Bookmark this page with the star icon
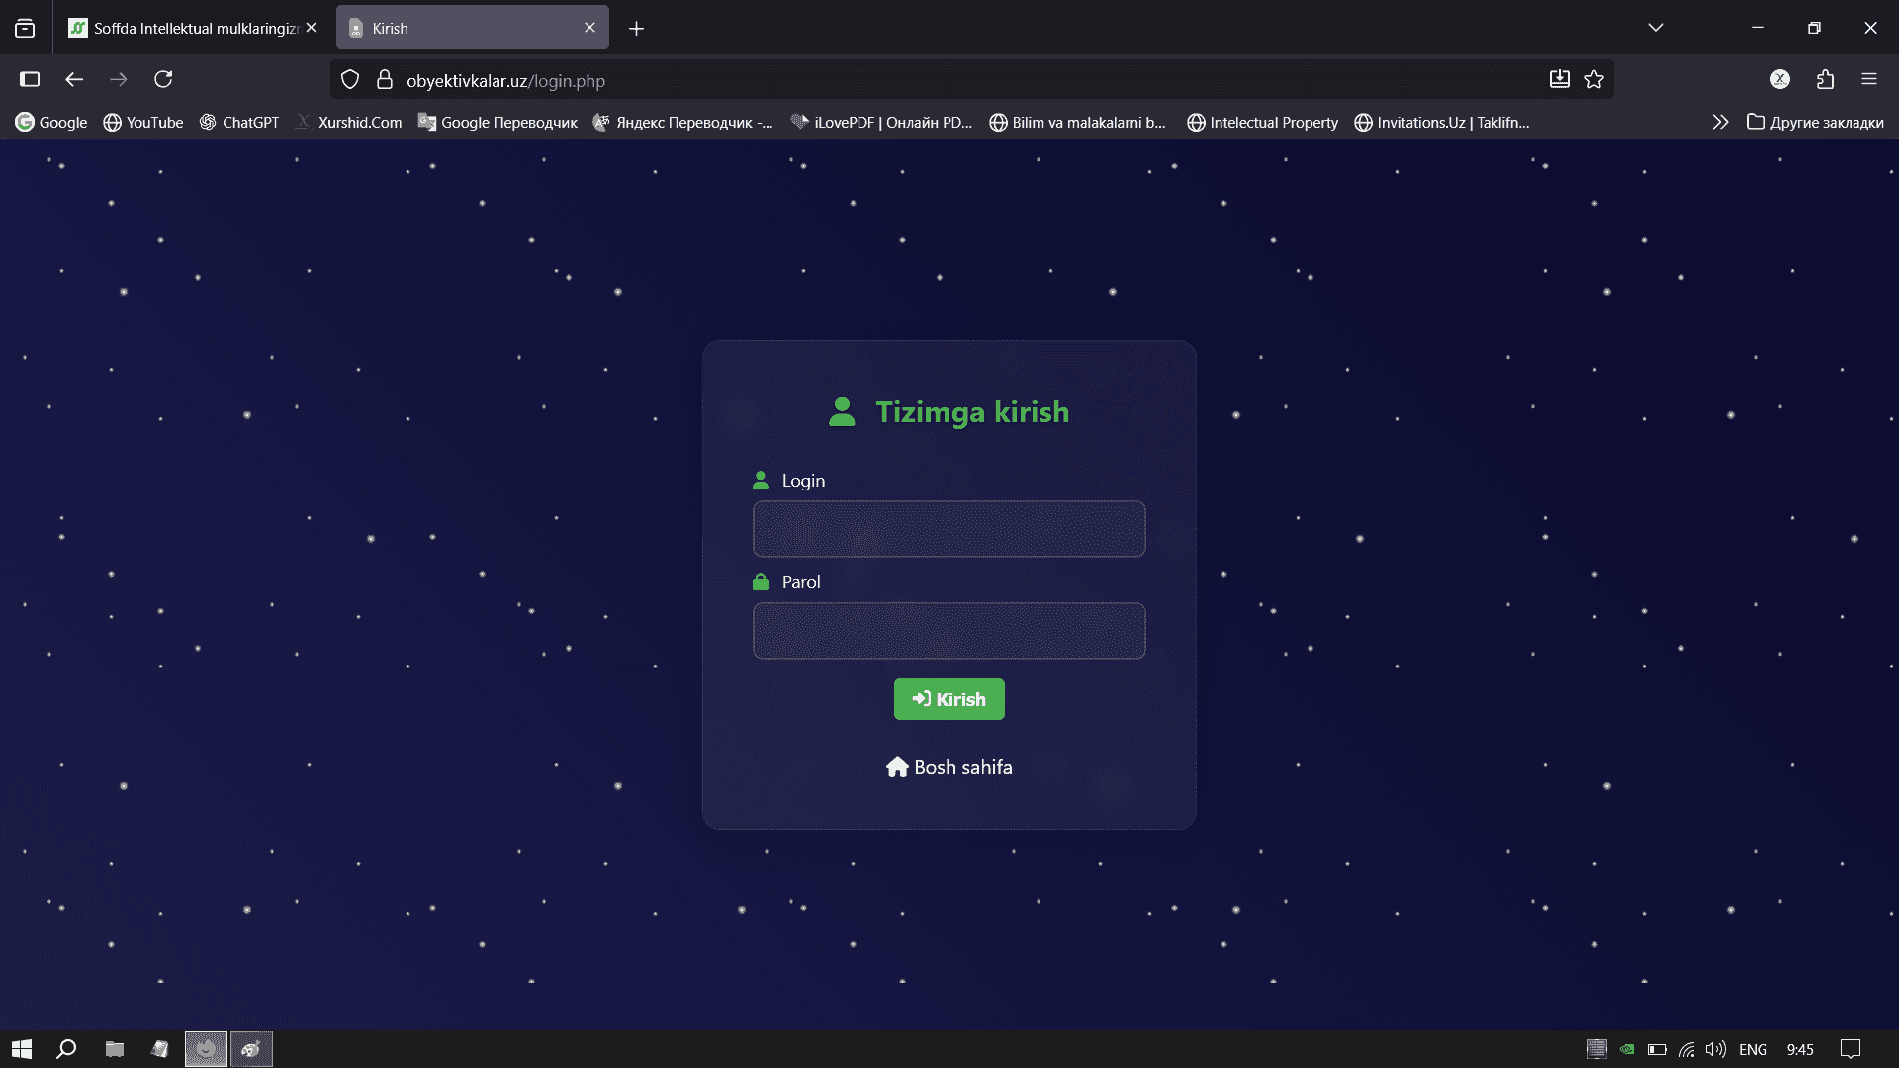Screen dimensions: 1899x1068 point(1594,80)
